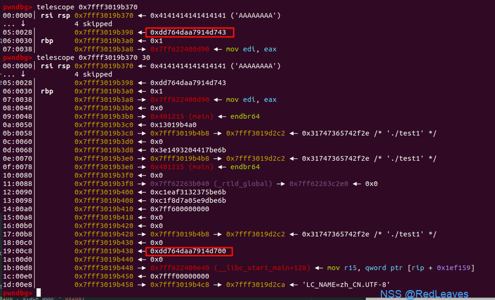Click the __libc_start_main+128 address
Screen dimensions: 495x300
point(230,268)
